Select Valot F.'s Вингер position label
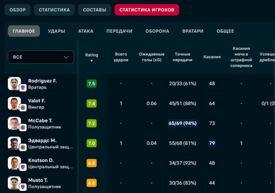Viewport: 275px width, 193px height. tap(36, 107)
